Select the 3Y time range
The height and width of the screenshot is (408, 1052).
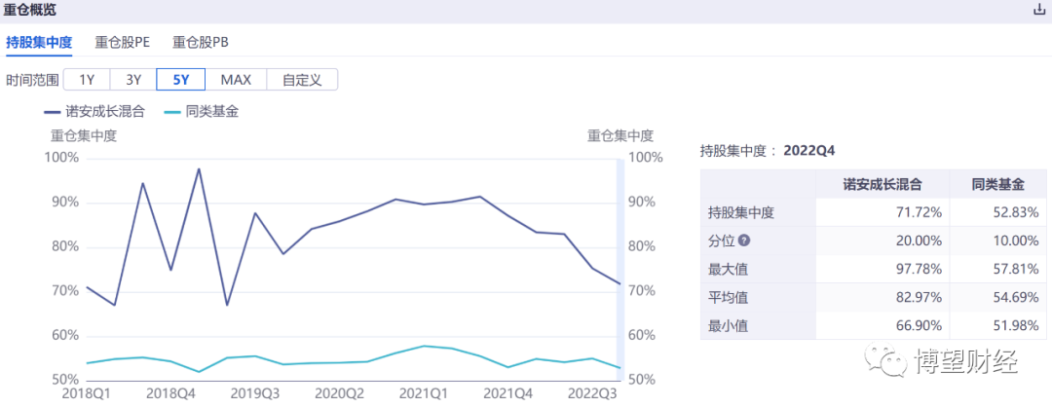coord(133,80)
